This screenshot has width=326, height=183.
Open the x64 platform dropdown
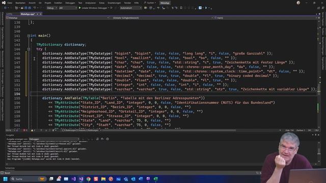68,8
